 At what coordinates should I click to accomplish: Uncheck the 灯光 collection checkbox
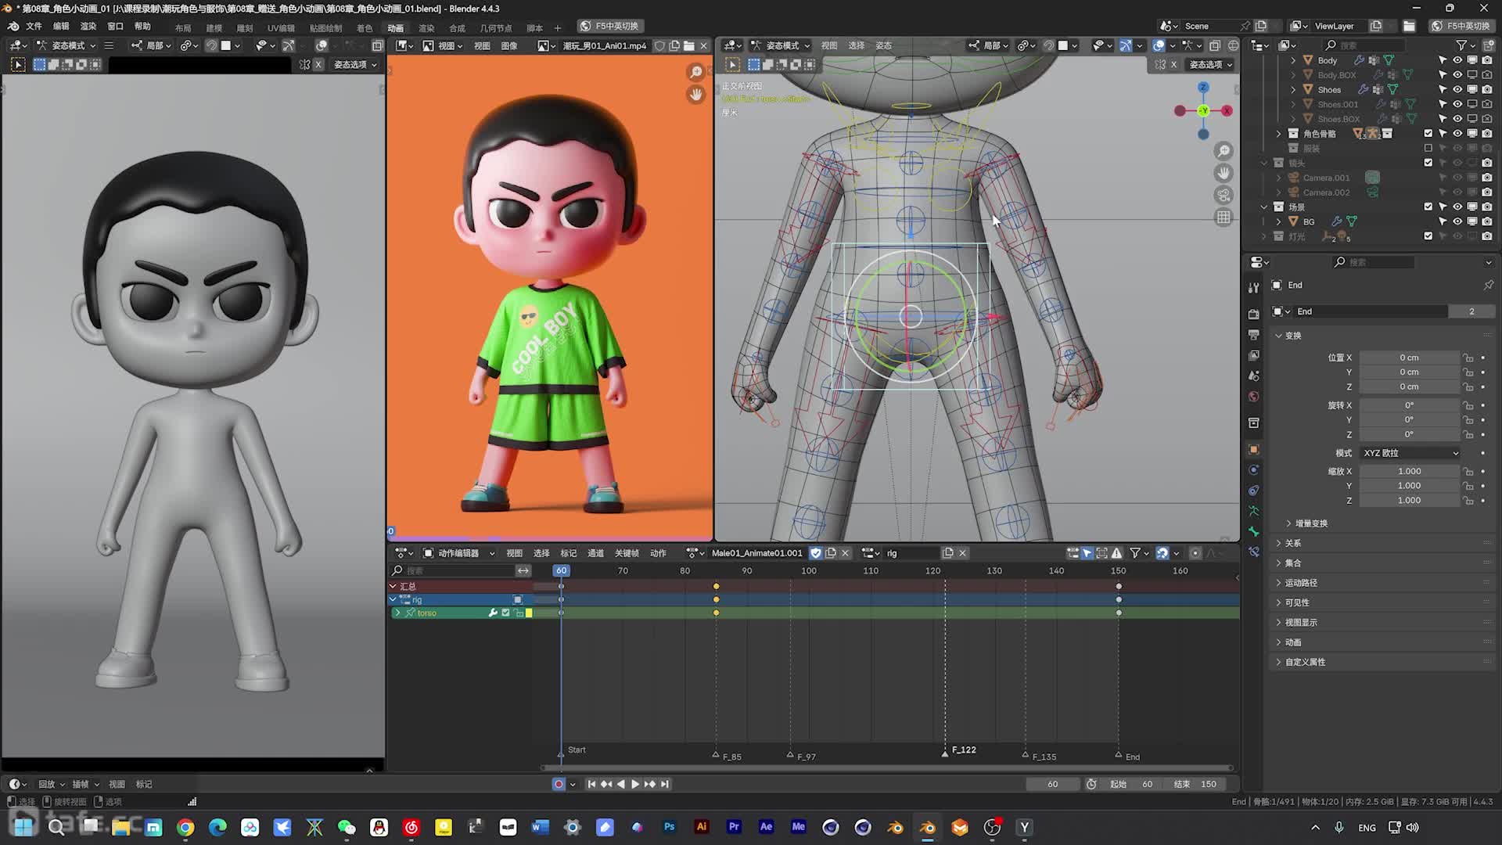[1428, 236]
